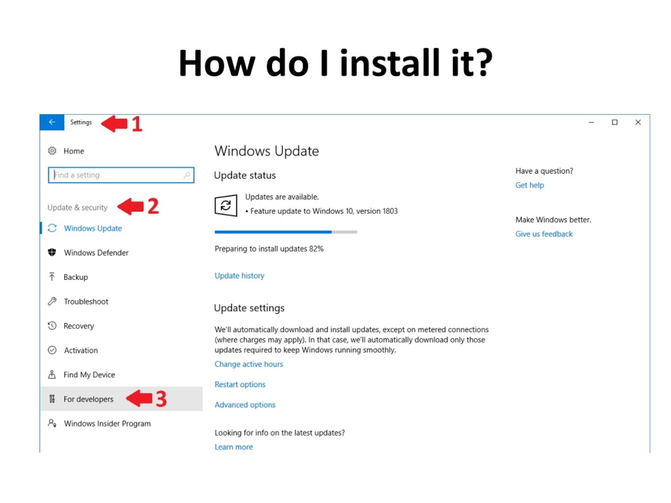
Task: Click the Troubleshoot wrench icon
Action: 52,301
